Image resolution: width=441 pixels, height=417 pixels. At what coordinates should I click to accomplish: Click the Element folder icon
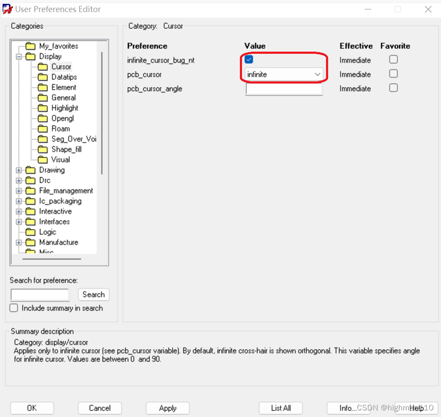coord(43,88)
